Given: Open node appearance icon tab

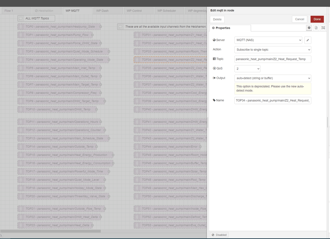Looking at the screenshot, I should (323, 28).
